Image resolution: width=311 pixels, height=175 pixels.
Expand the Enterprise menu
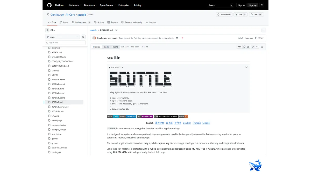[125, 5]
